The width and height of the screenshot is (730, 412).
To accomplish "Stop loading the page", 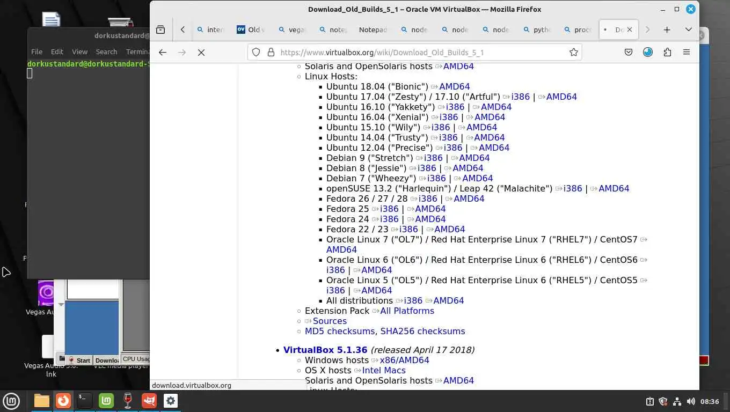I will coord(201,52).
